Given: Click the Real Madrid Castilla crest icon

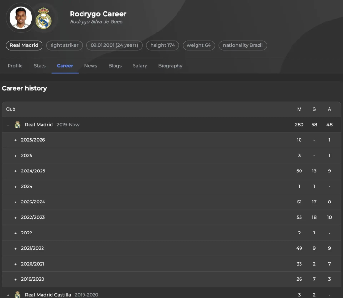Looking at the screenshot, I should click(17, 295).
